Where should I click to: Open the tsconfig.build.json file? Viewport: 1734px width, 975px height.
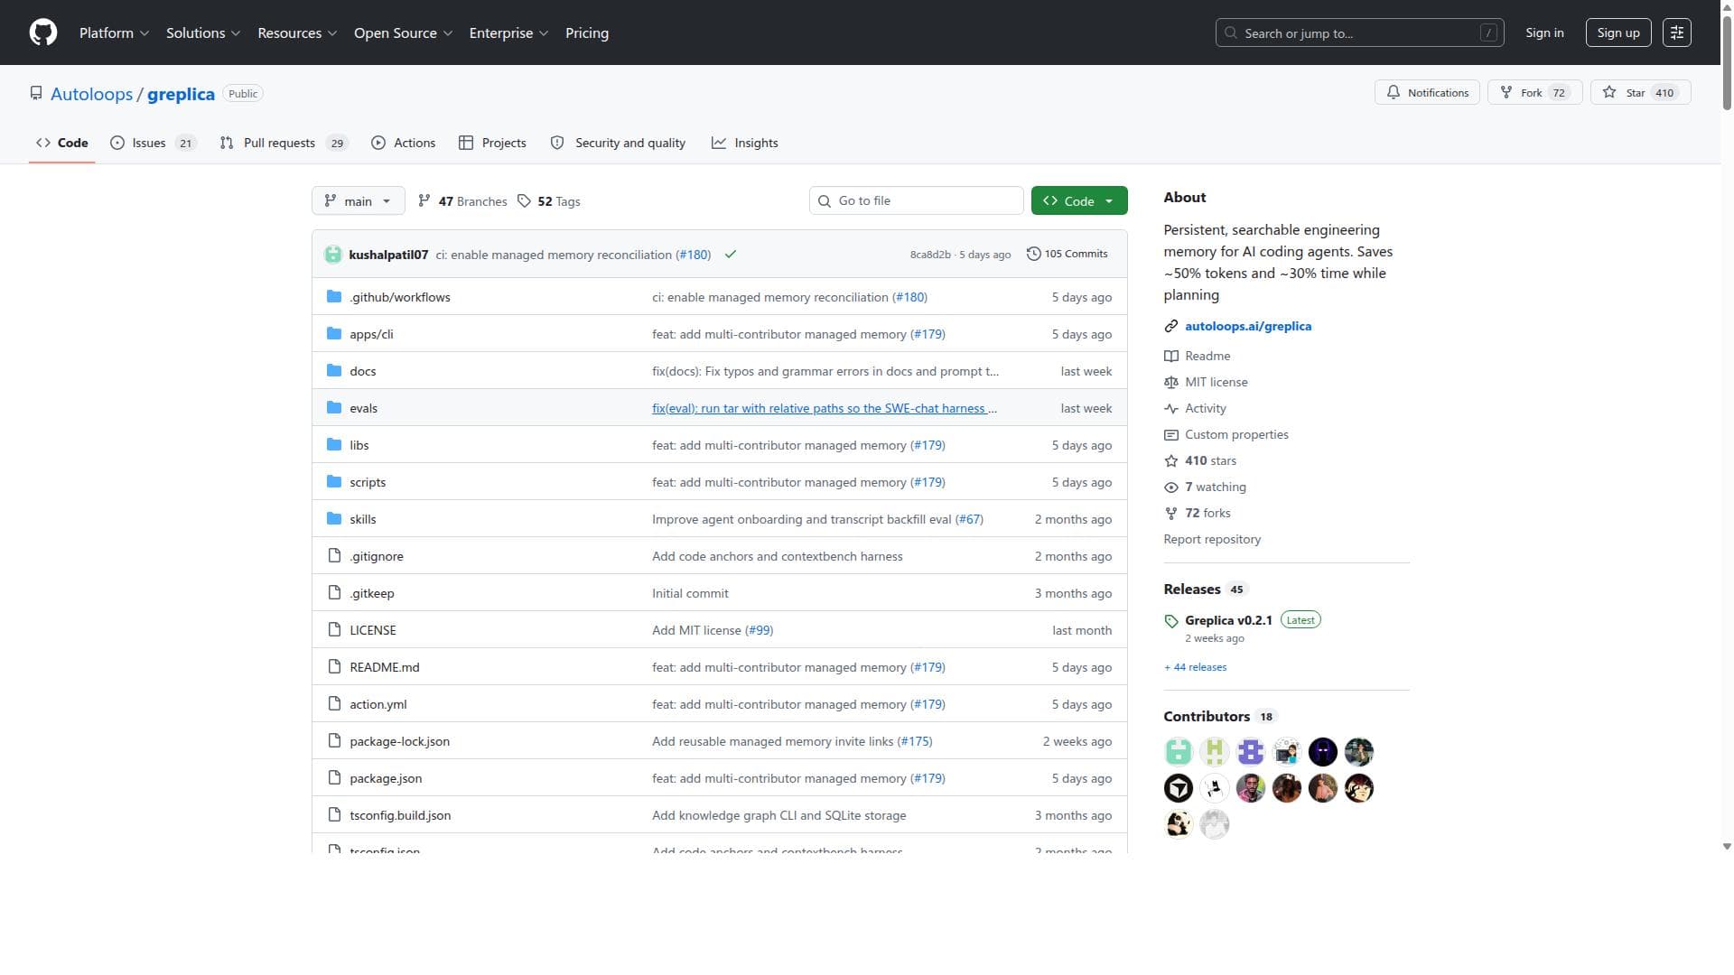[x=400, y=815]
